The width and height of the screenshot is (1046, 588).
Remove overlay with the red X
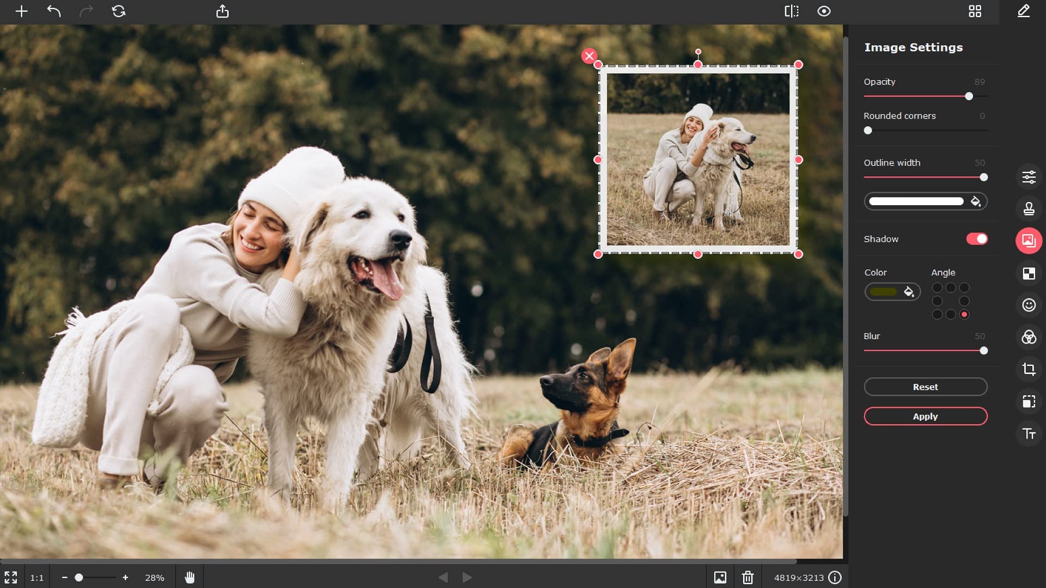[589, 56]
